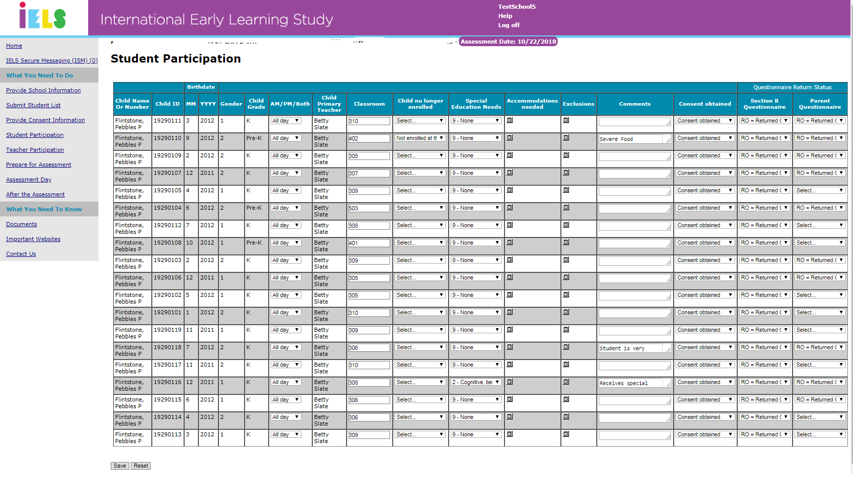Click Comments box for child 19290109
The image size is (853, 481).
coord(635,156)
